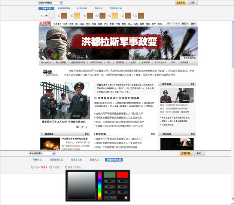
Task: Select navigation style radio number 2
Action: 72,15
